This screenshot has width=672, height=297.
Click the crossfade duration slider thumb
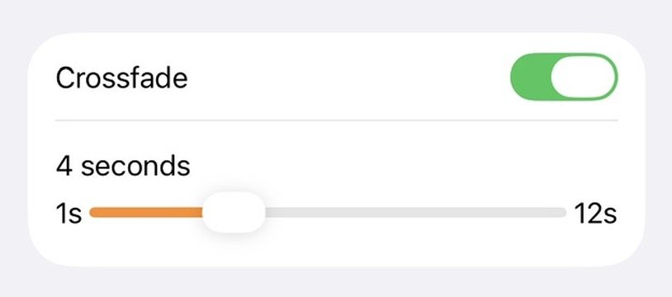[x=234, y=213]
